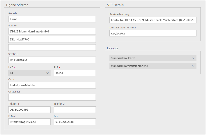Click the Bankverbindung label
This screenshot has width=206, height=135.
119,14
